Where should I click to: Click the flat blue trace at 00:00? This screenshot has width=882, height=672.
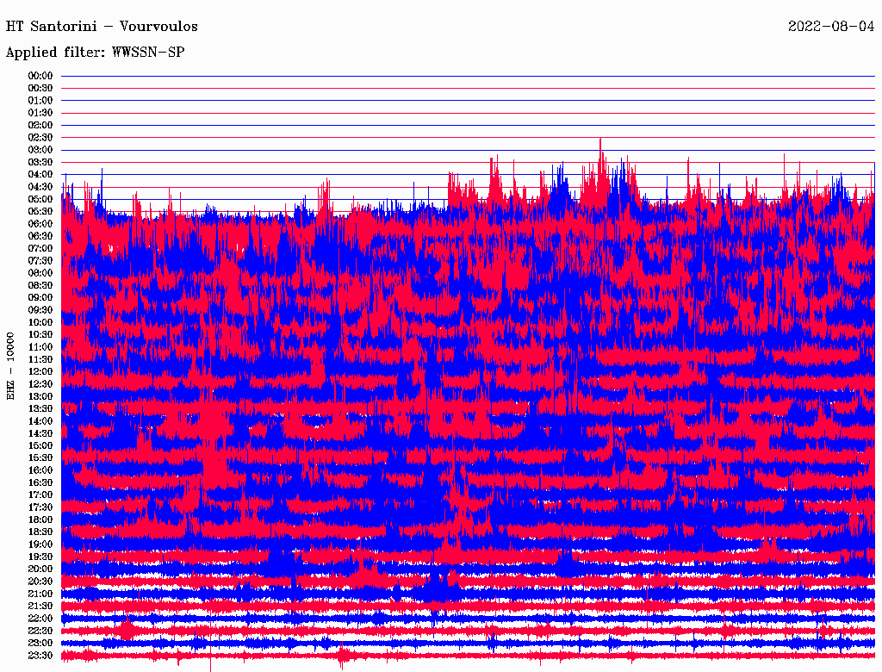465,76
